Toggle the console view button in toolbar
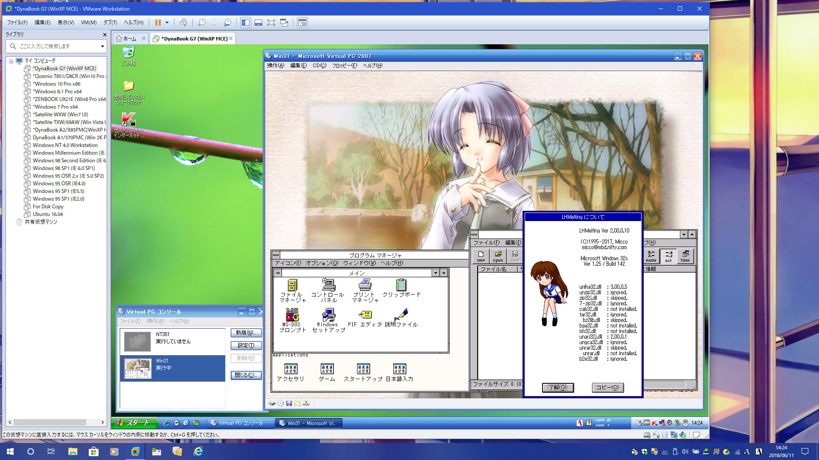This screenshot has height=460, width=819. [302, 23]
